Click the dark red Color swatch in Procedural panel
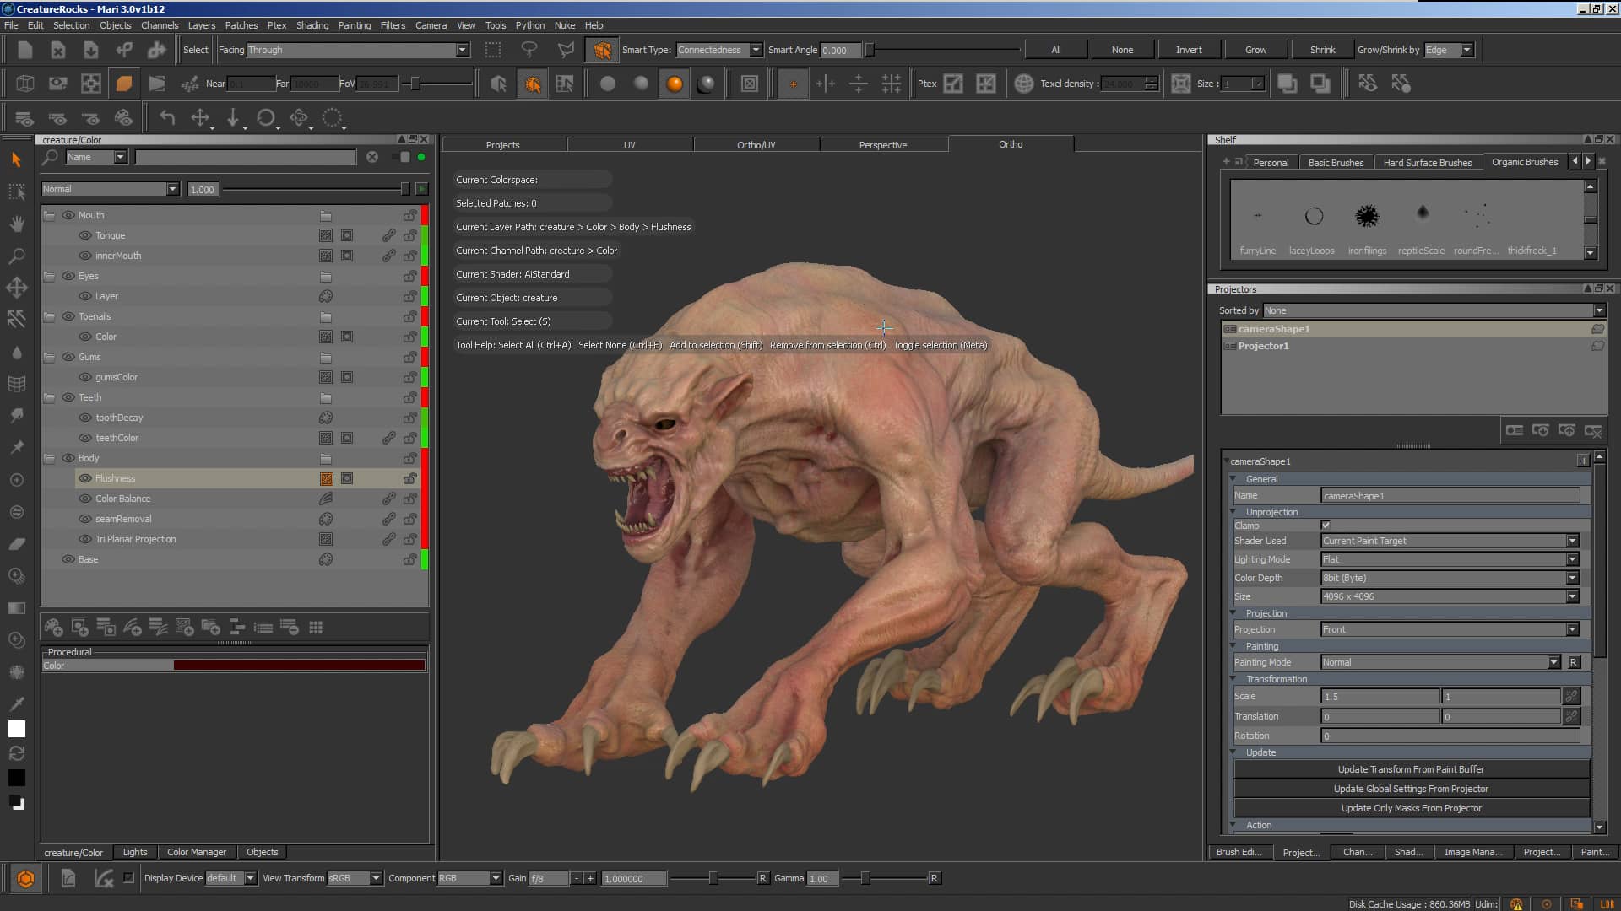Screen dimensions: 1621x911 pos(300,665)
